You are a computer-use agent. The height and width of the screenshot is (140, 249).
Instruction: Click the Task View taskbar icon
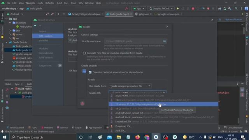pos(90,137)
